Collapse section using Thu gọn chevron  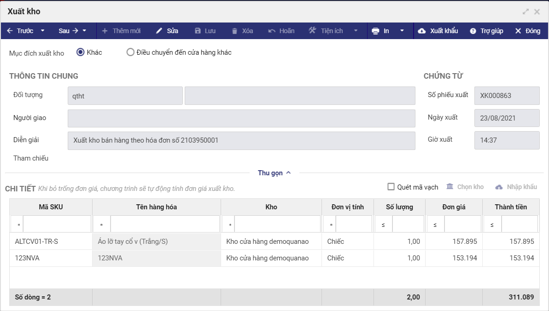(x=288, y=173)
